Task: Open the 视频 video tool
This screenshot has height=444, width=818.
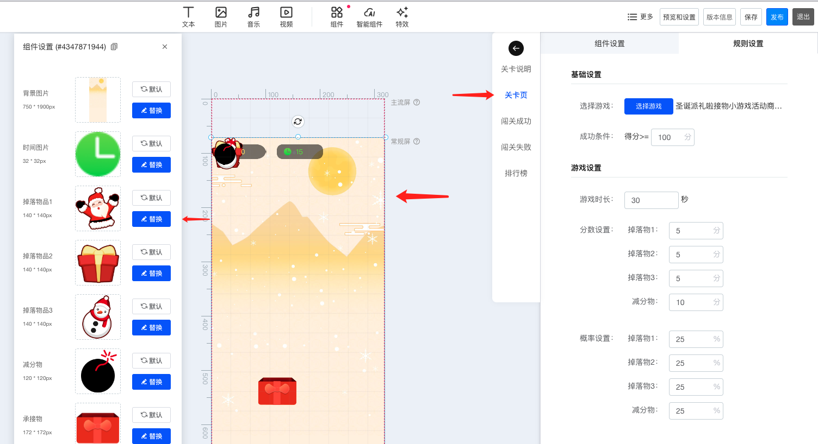Action: coord(286,12)
